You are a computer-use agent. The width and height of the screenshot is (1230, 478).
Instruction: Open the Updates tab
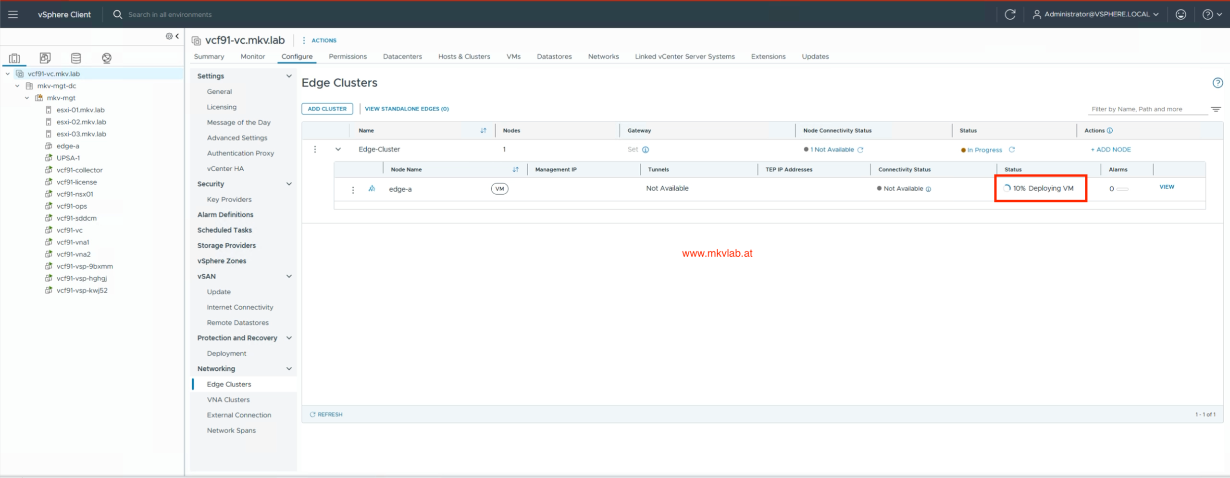pos(815,56)
